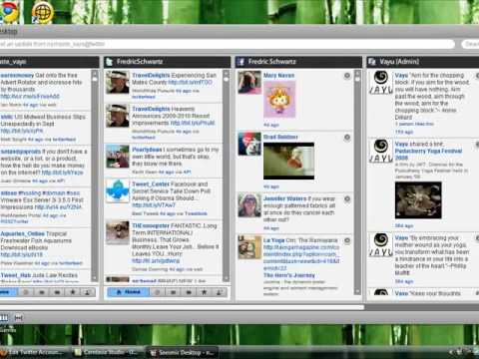Click Mary Navas' avatar picture

pyautogui.click(x=249, y=83)
